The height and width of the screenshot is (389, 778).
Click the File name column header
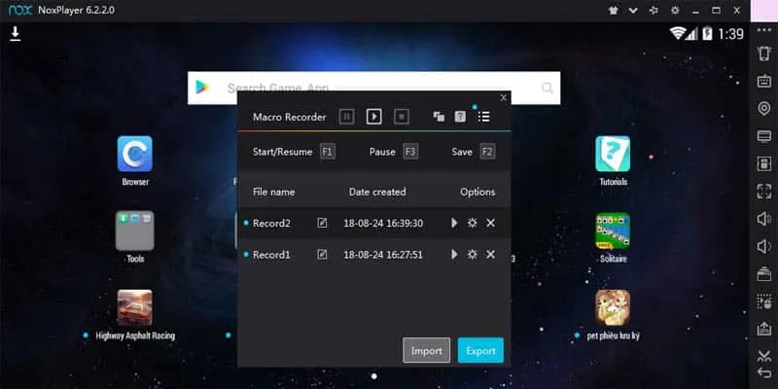tap(274, 192)
